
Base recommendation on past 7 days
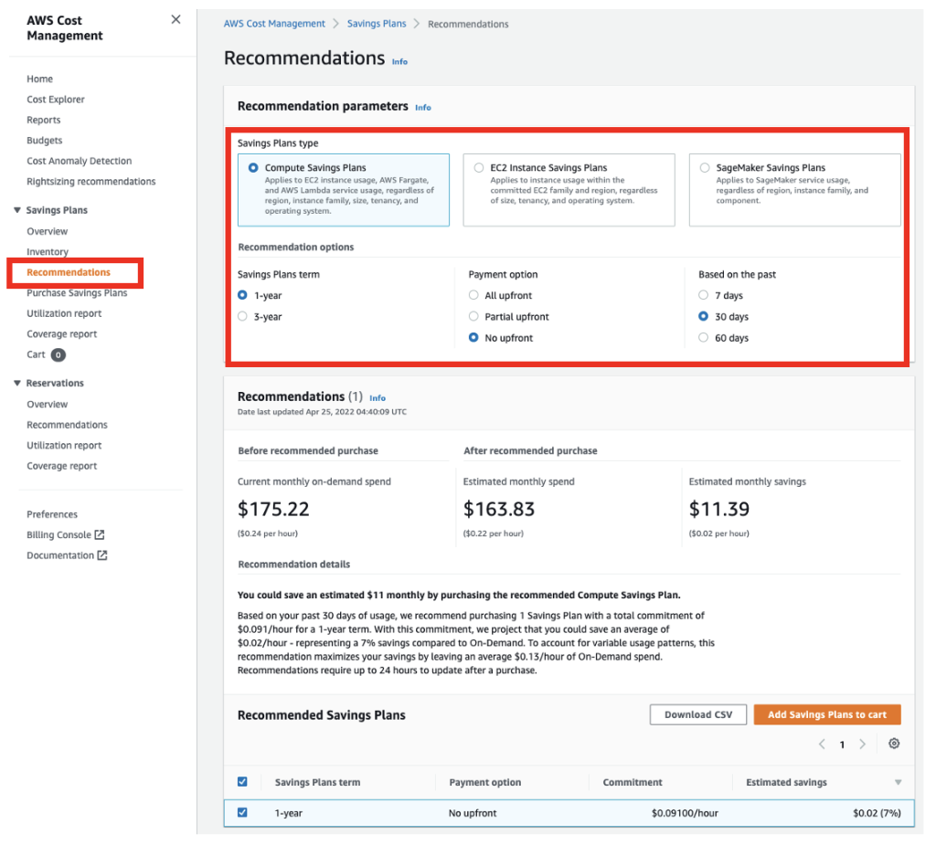pyautogui.click(x=703, y=295)
